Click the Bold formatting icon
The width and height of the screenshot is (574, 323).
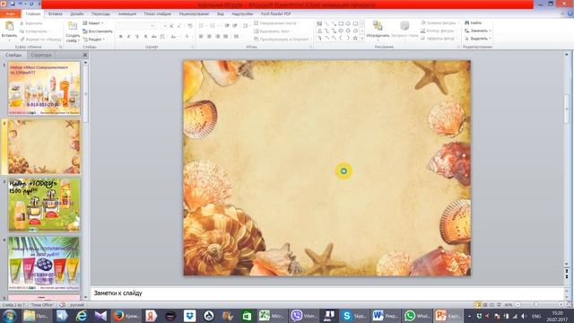[x=121, y=37]
